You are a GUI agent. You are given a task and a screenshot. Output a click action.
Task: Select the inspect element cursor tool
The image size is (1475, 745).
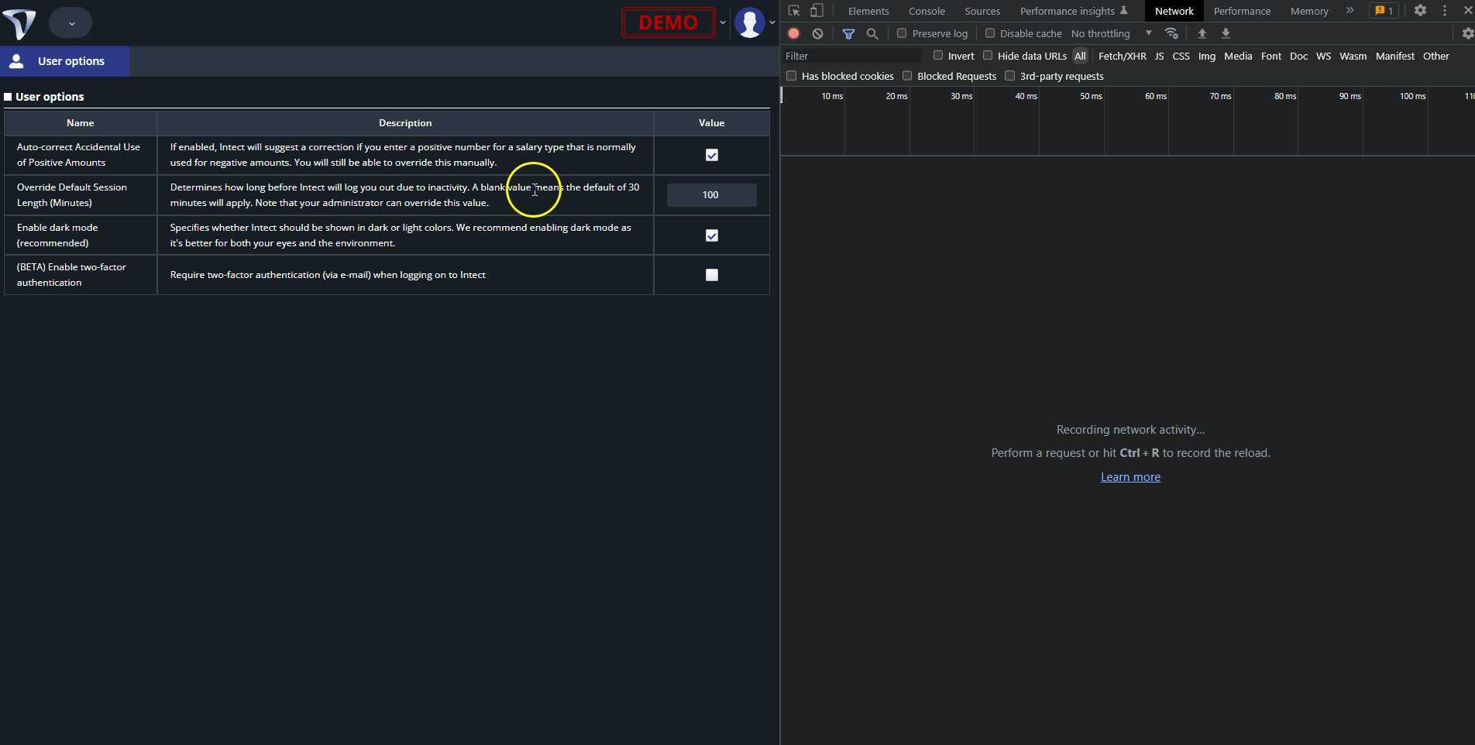(793, 11)
